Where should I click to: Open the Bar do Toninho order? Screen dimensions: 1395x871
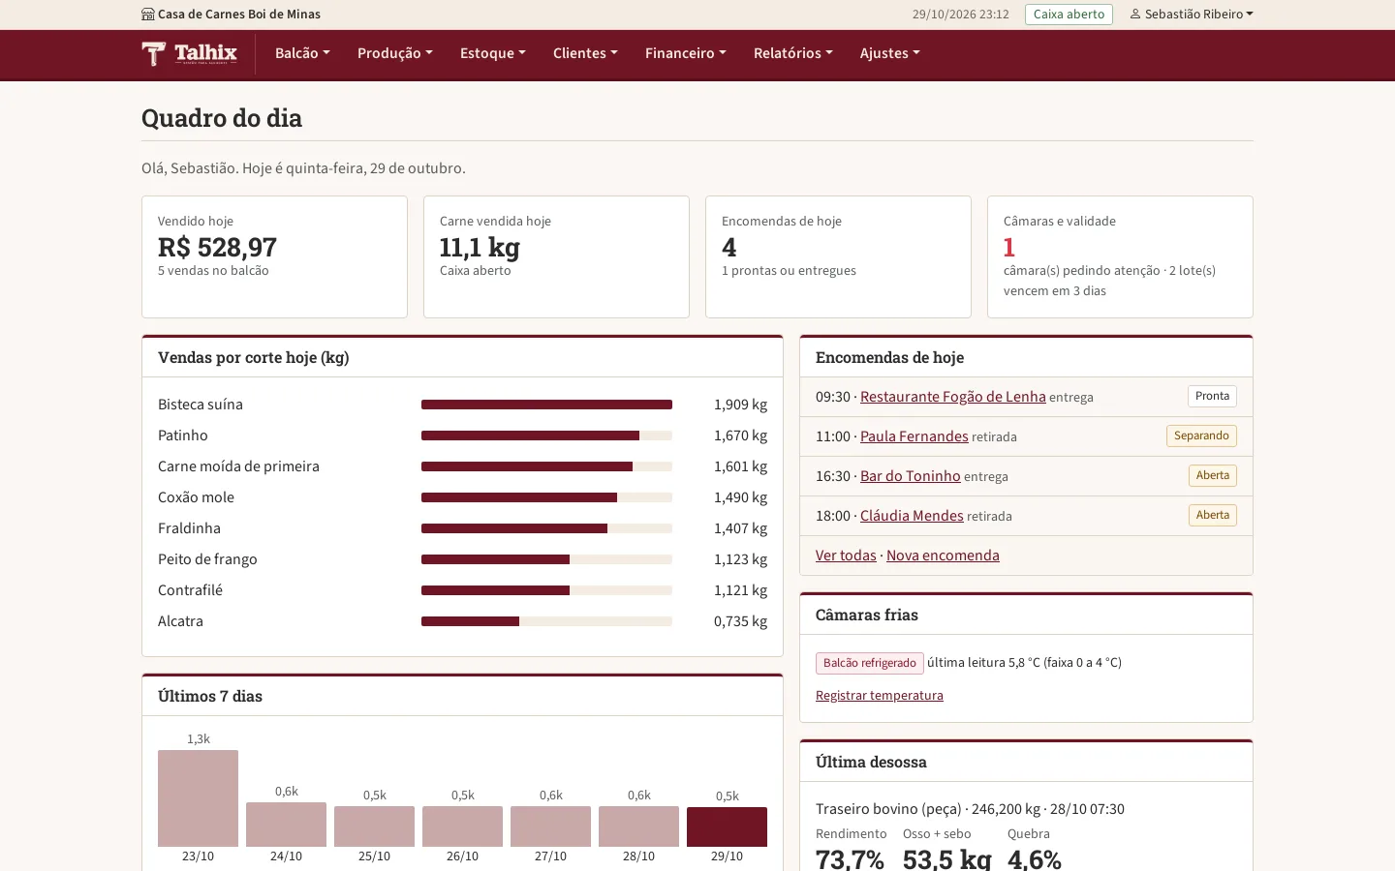911,476
